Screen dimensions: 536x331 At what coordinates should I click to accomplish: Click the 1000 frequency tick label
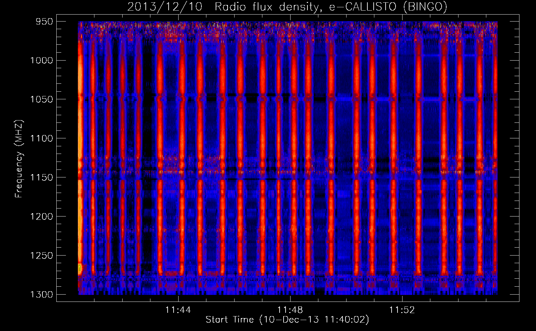point(41,61)
